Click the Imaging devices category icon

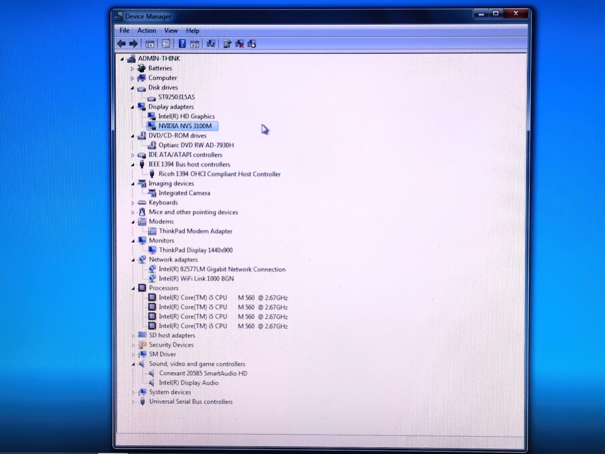pos(142,183)
